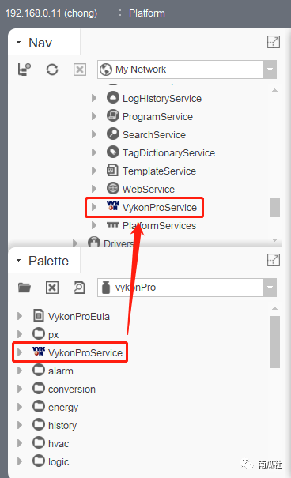Click the open station connection icon in Nav
This screenshot has height=478, width=291.
coord(25,70)
